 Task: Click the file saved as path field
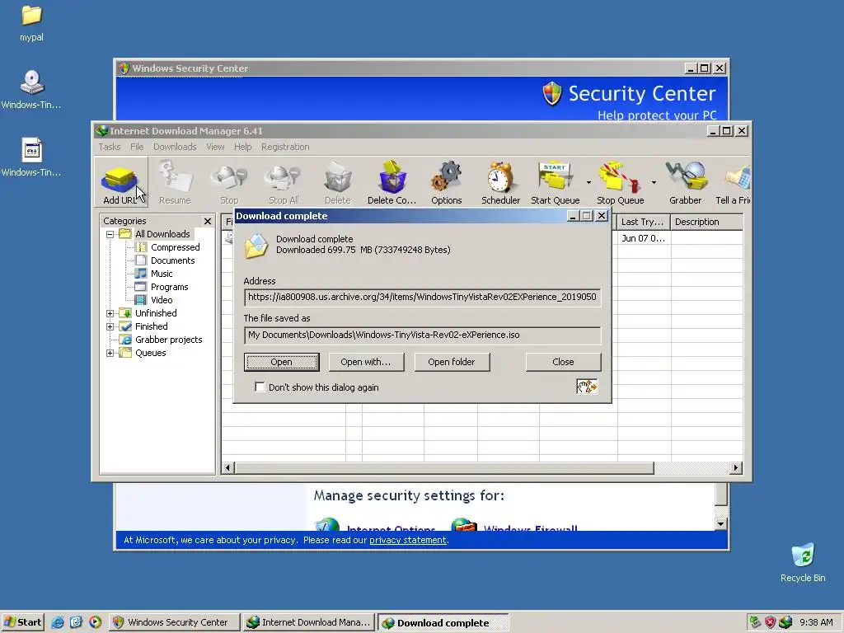pyautogui.click(x=422, y=335)
